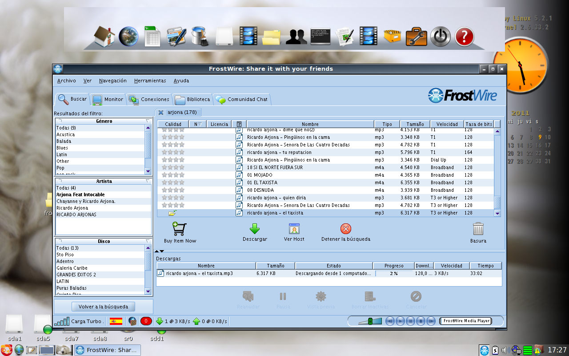Switch to the Monitor tab
569x356 pixels.
[x=108, y=99]
